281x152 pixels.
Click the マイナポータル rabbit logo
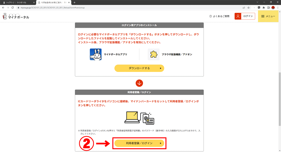click(x=16, y=16)
